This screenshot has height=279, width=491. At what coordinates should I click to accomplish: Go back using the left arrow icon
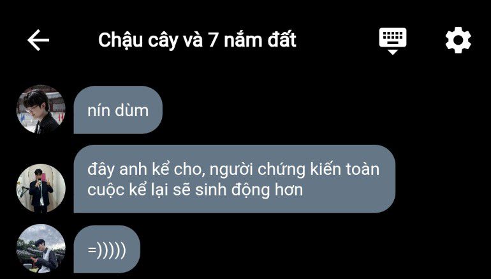point(38,40)
